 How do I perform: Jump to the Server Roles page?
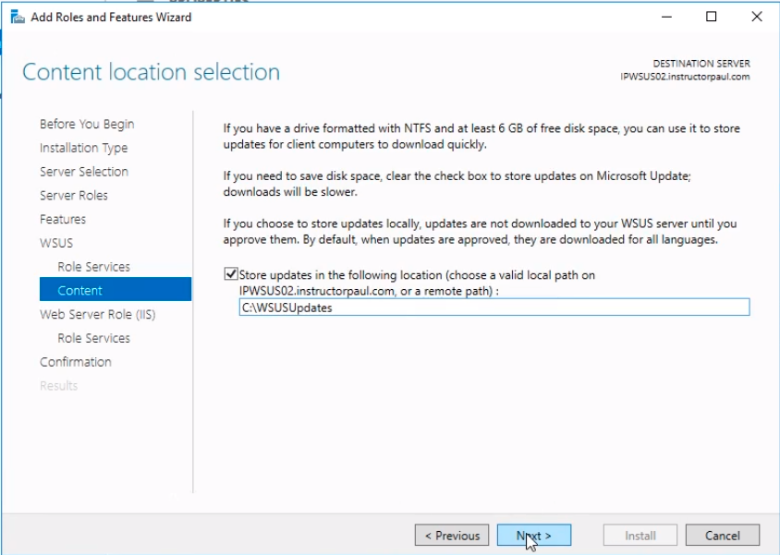tap(74, 196)
